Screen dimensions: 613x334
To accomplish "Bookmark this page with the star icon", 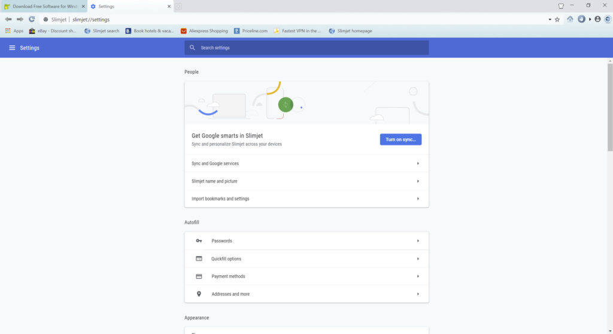I will point(557,20).
